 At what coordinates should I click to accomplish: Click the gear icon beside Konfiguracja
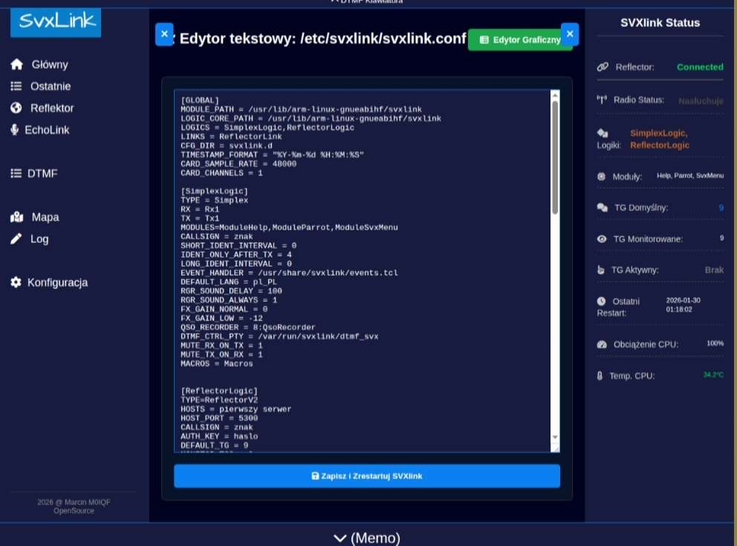16,282
